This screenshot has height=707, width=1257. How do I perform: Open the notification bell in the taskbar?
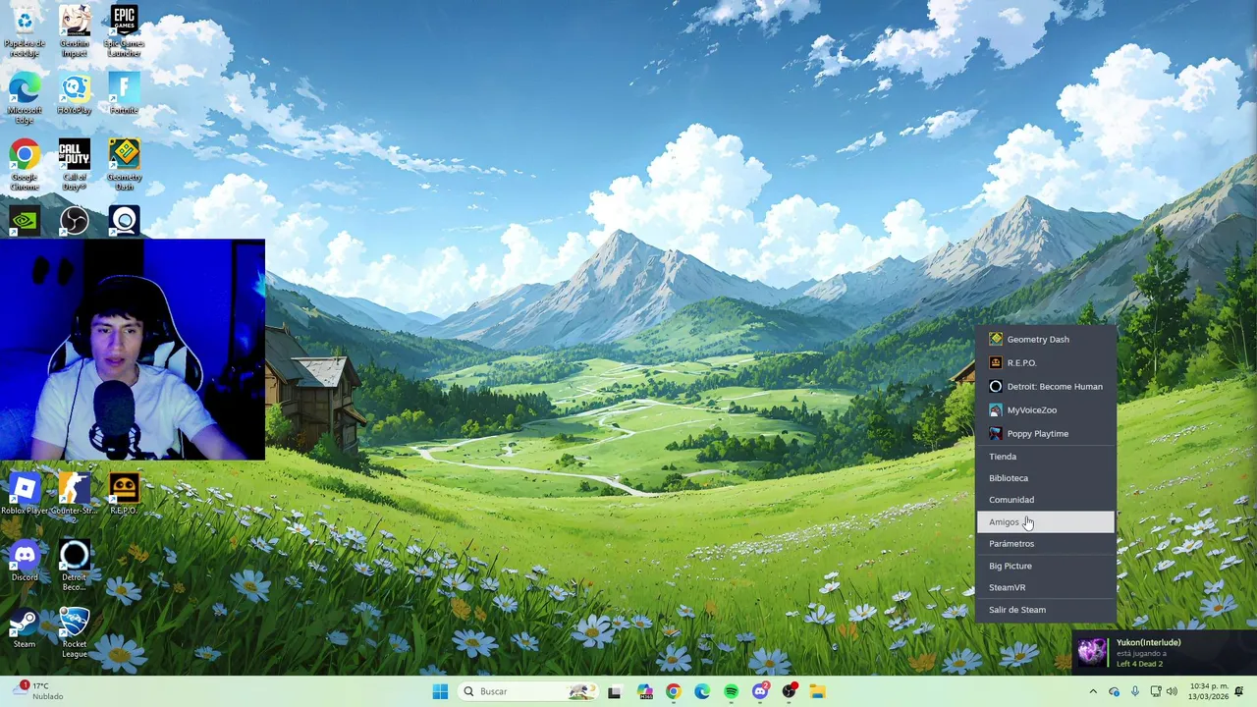[1239, 691]
